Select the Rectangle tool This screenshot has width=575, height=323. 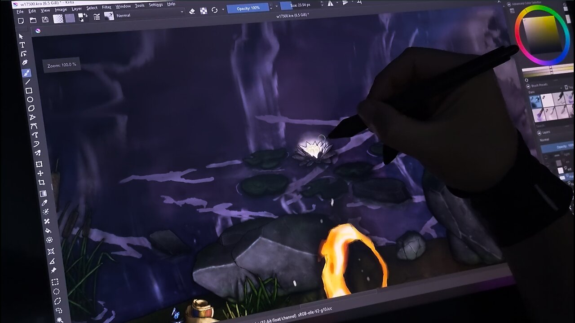click(29, 91)
